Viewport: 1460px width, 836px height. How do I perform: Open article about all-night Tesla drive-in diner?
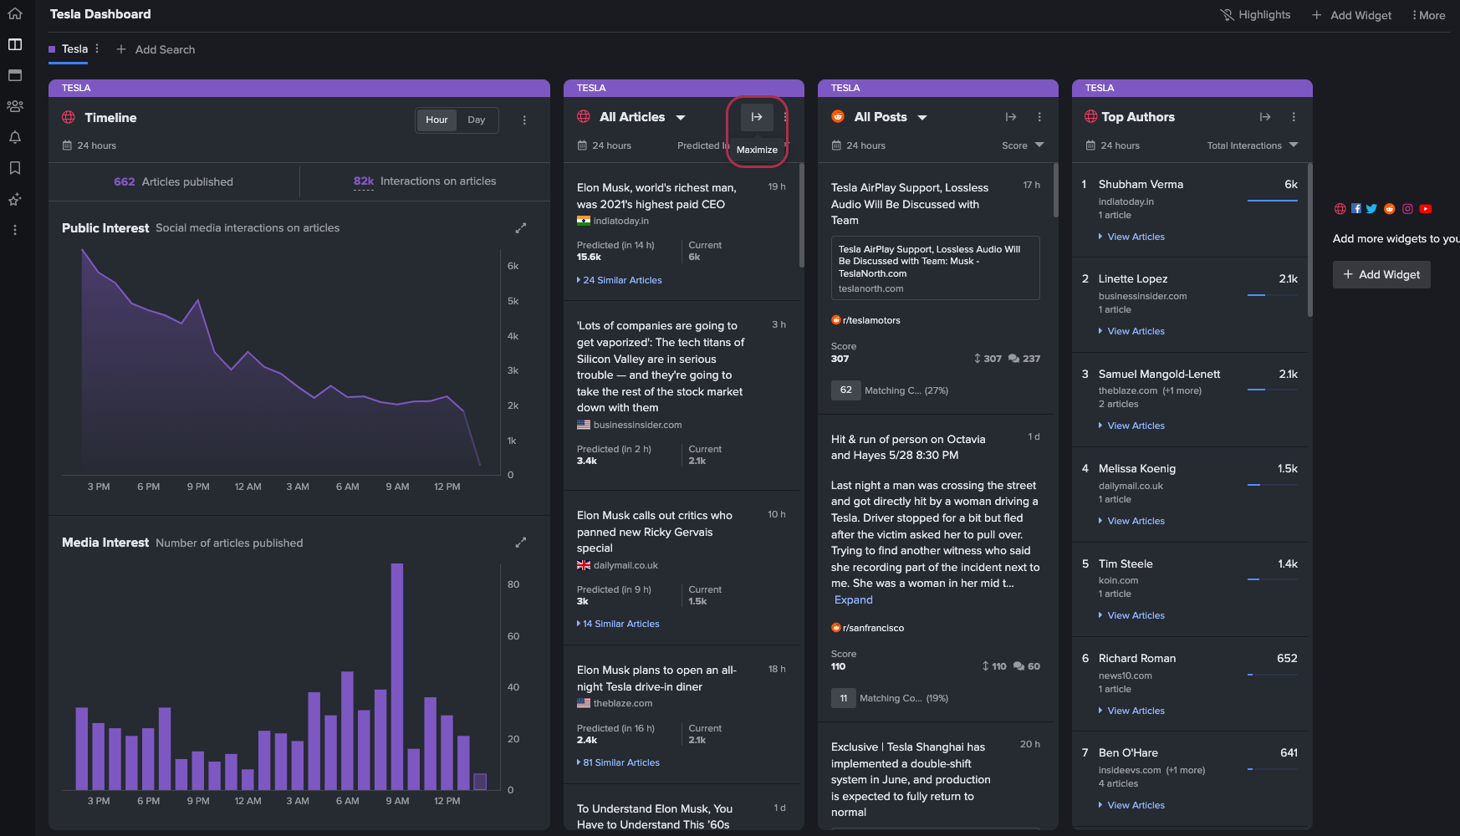point(657,678)
